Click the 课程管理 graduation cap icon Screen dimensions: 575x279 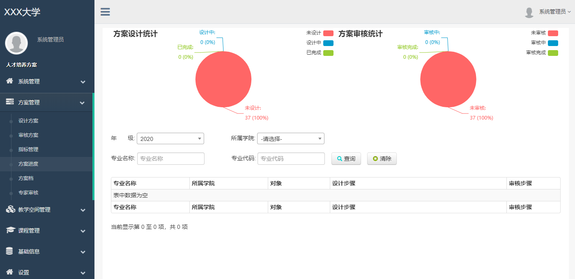(x=10, y=230)
